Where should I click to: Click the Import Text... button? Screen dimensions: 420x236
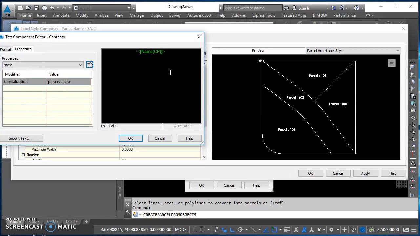coord(20,138)
